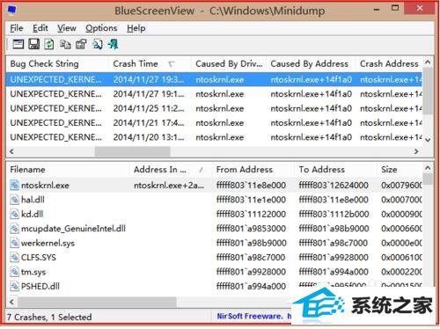This screenshot has height=329, width=440.
Task: Click the Exit toolbar icon
Action: pos(113,44)
